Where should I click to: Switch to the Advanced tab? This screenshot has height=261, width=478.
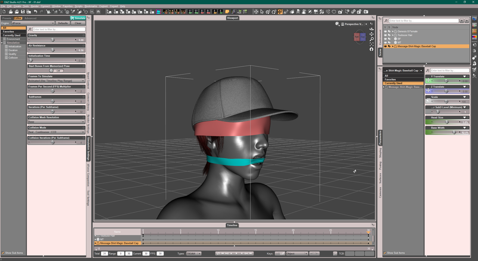[x=30, y=18]
